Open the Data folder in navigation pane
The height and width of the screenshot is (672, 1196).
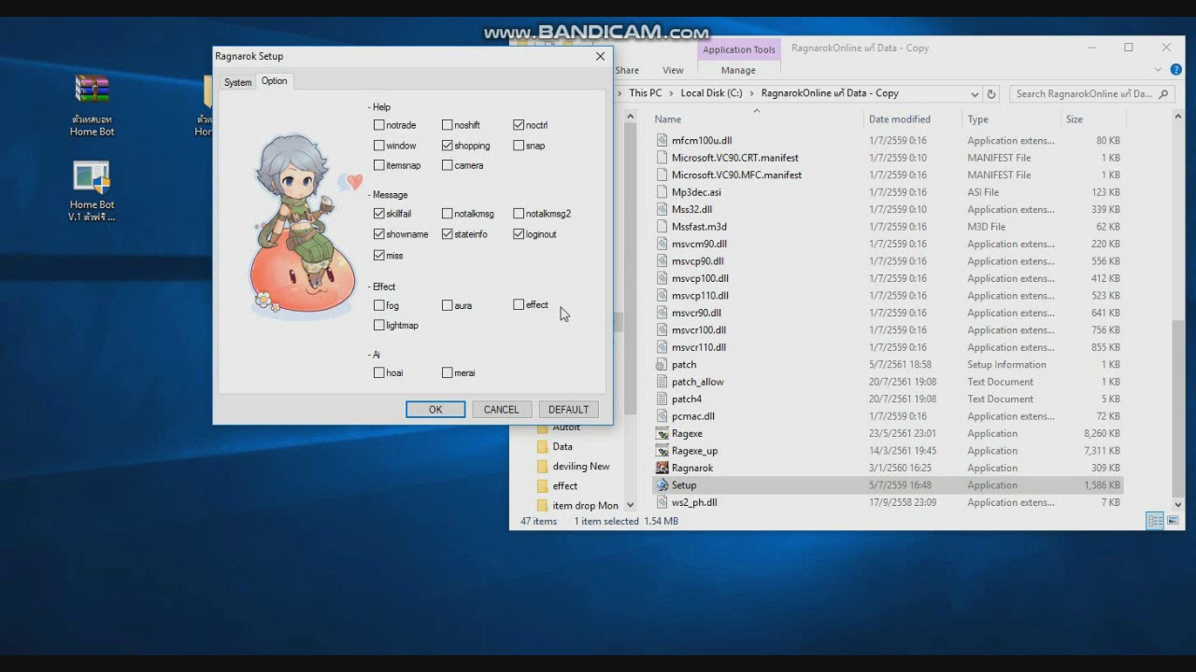coord(562,447)
